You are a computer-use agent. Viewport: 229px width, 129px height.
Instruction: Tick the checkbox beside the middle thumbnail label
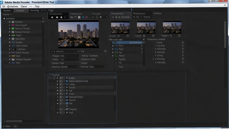tap(144, 36)
